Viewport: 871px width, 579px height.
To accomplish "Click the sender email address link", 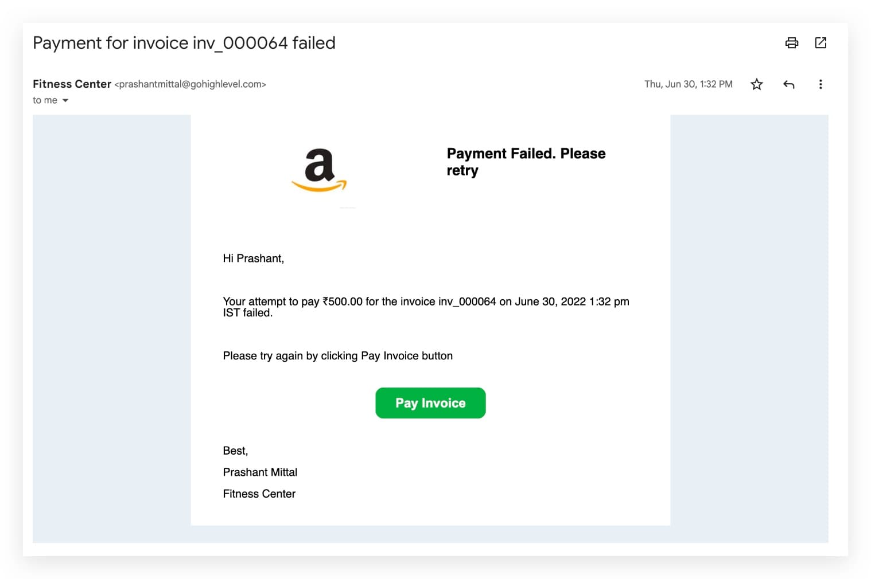I will tap(190, 84).
